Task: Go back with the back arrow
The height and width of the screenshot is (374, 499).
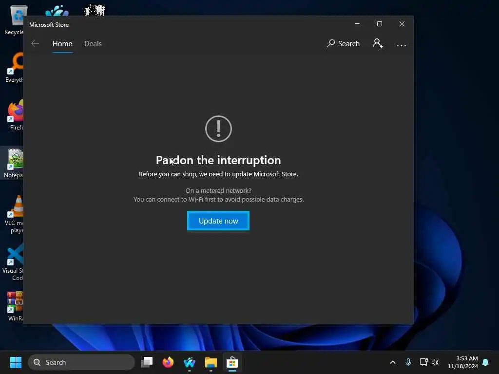Action: 35,43
